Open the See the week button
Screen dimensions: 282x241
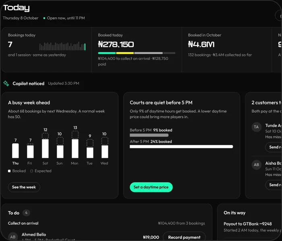coord(24,187)
